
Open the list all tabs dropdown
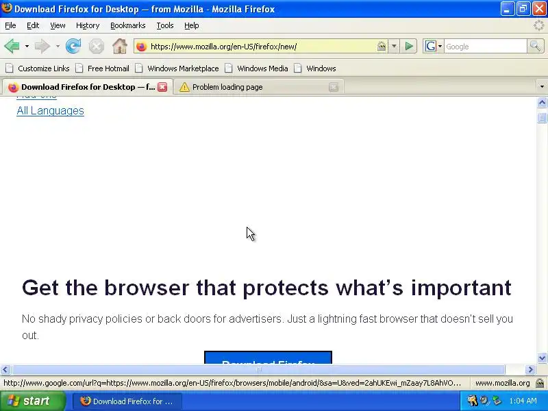click(x=542, y=87)
